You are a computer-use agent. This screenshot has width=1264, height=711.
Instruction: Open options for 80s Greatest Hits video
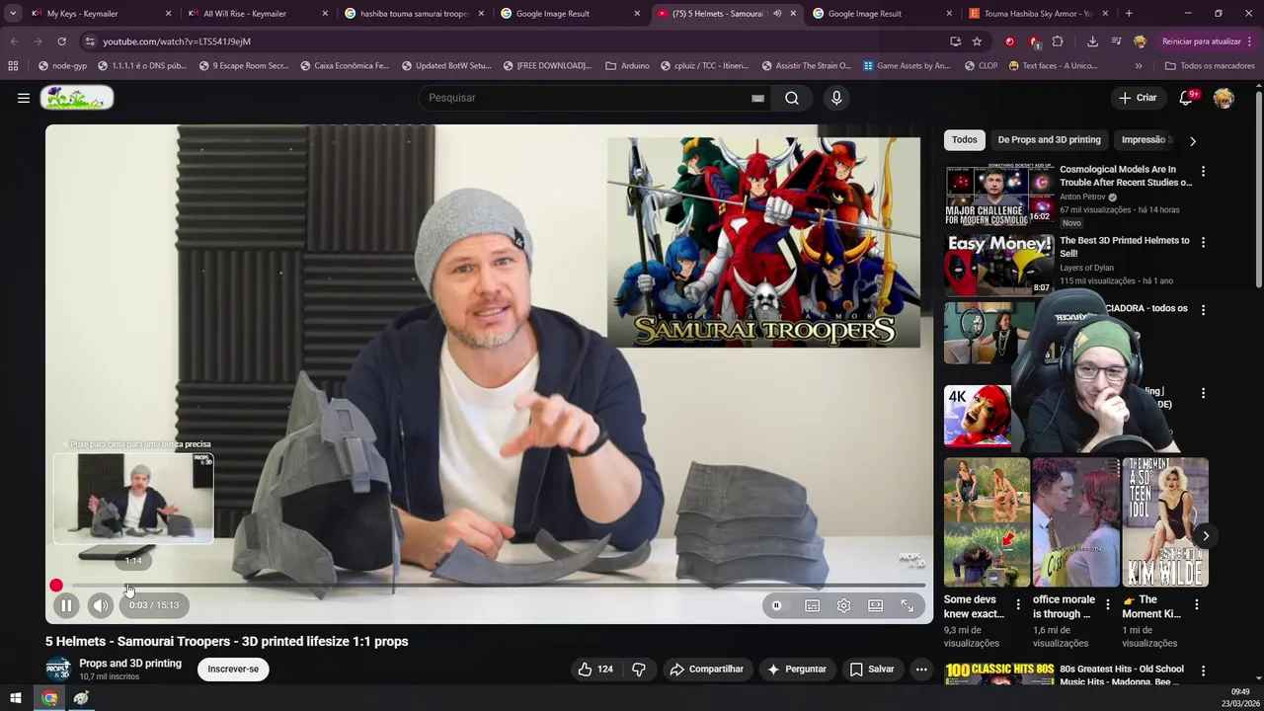pos(1203,671)
